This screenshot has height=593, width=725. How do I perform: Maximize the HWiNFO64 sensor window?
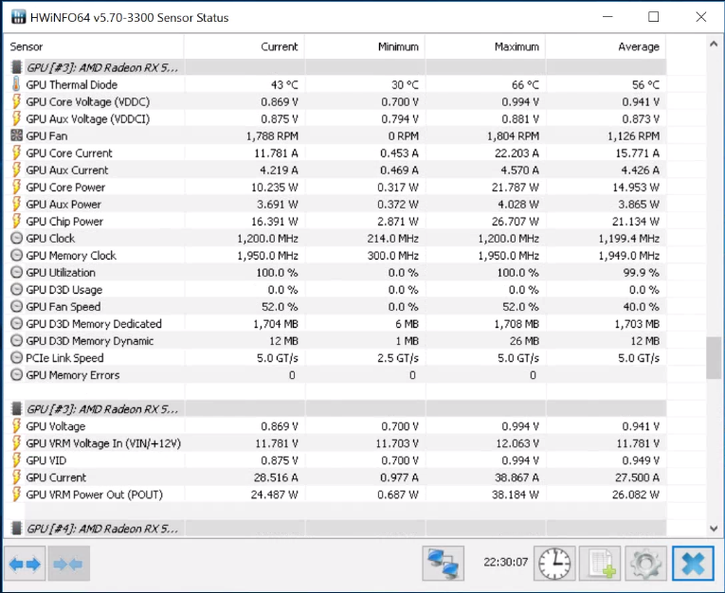[x=653, y=17]
